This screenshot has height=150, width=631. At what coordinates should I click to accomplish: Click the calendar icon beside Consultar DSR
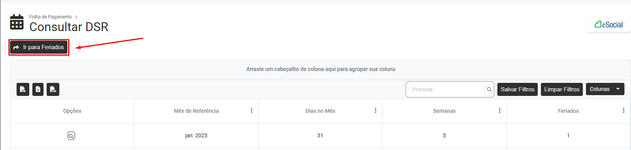point(17,22)
